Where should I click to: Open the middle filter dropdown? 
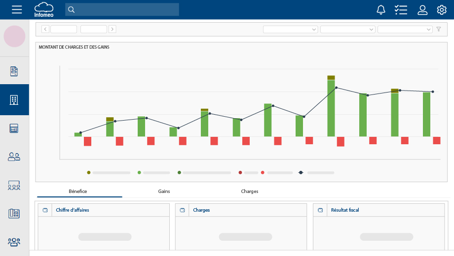[x=347, y=30]
